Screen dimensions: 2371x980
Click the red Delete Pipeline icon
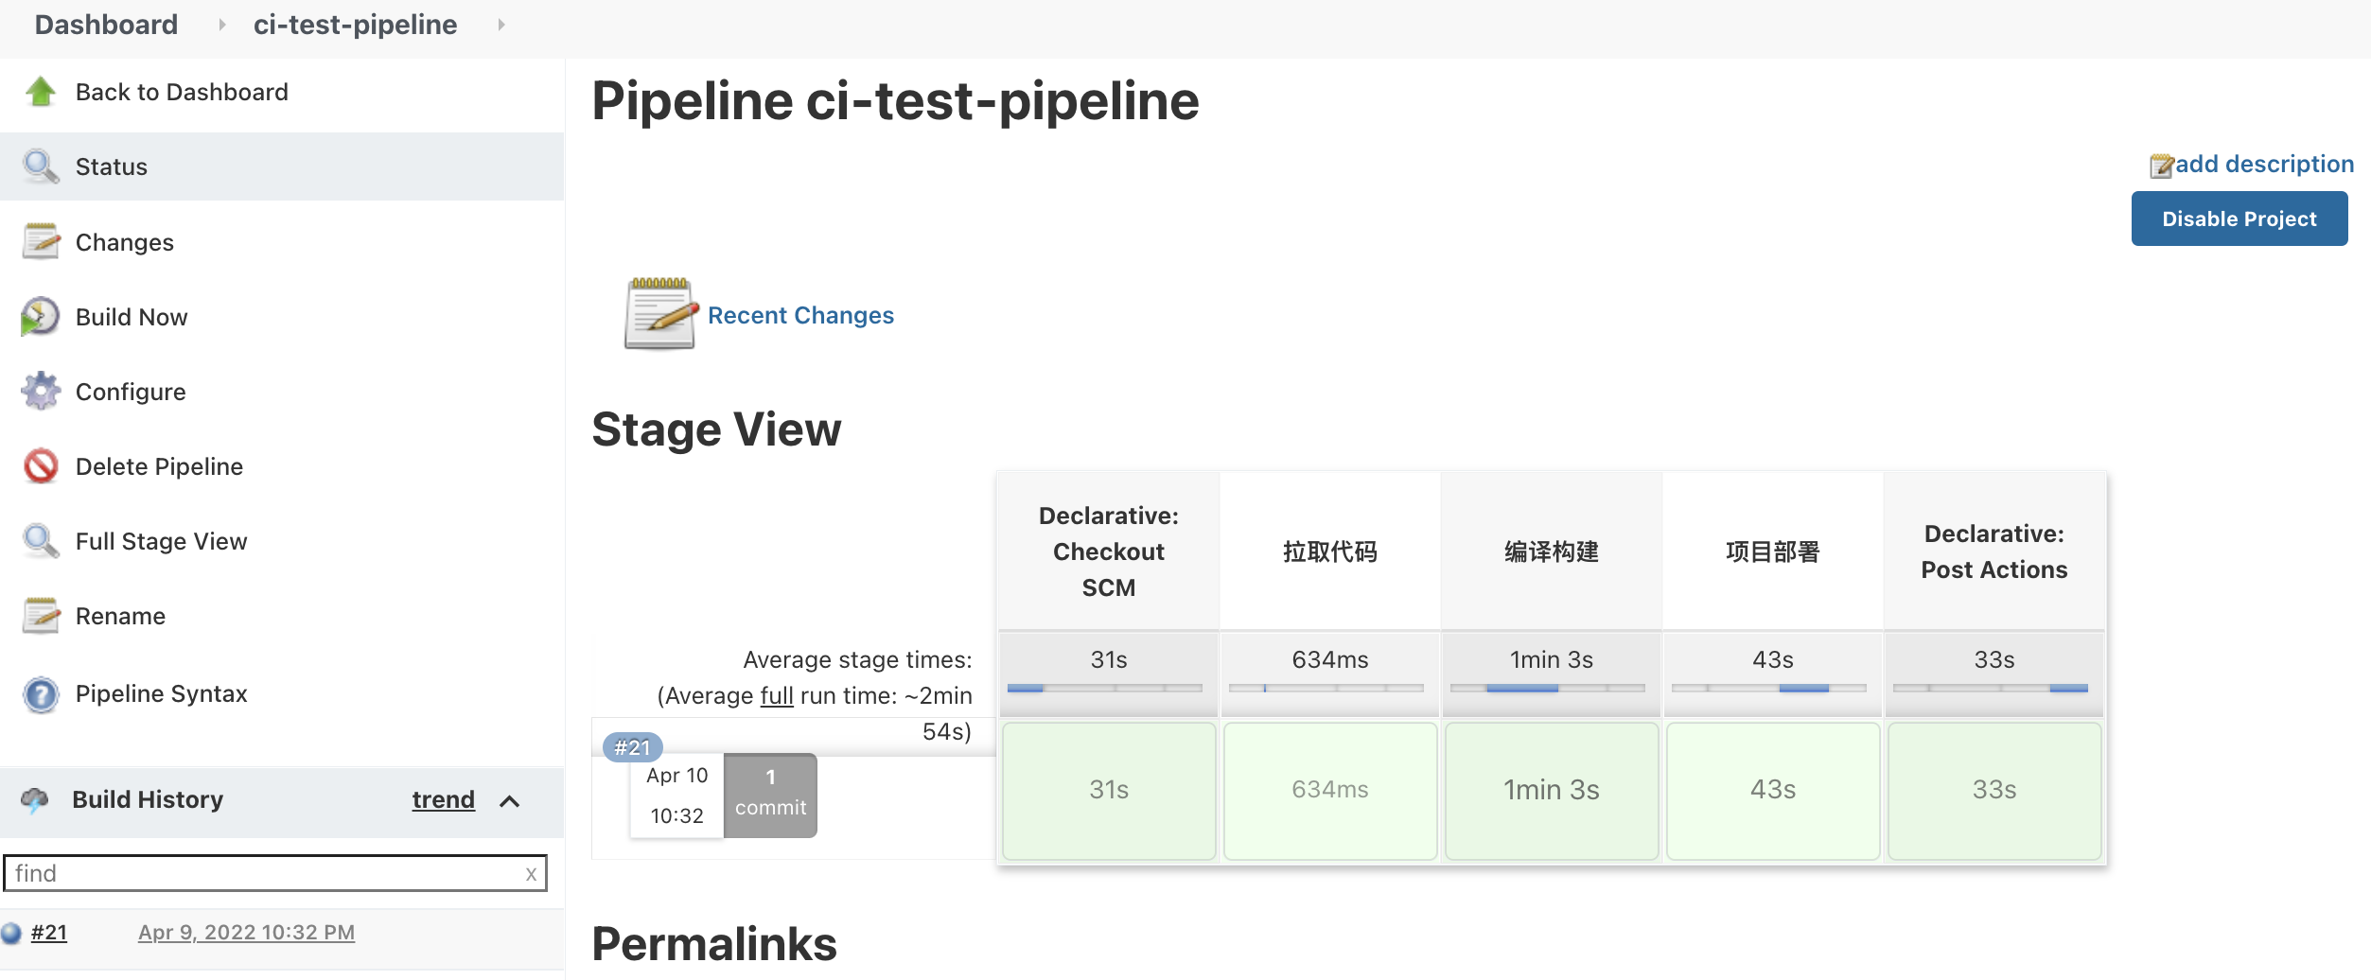tap(41, 465)
